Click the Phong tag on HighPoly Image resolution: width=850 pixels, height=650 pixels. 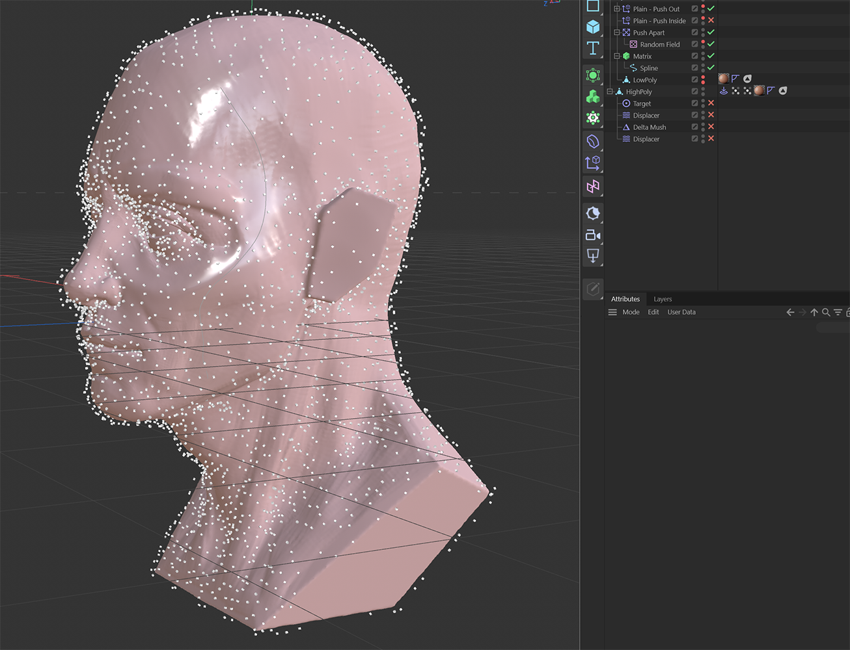tap(771, 90)
